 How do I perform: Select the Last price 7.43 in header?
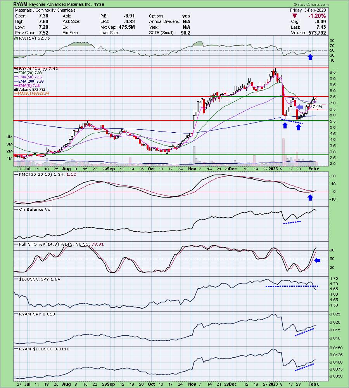pyautogui.click(x=321, y=27)
